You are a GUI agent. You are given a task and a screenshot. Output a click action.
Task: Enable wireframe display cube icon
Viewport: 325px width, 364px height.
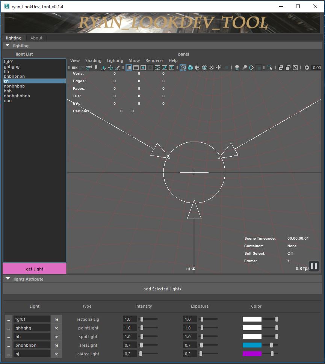[183, 68]
